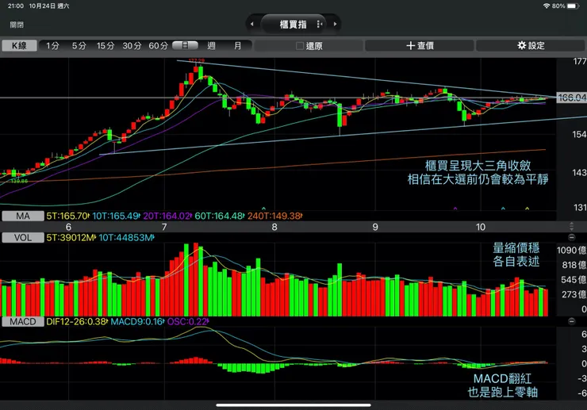Select the K線 chart tab
The image size is (587, 410).
[x=20, y=46]
